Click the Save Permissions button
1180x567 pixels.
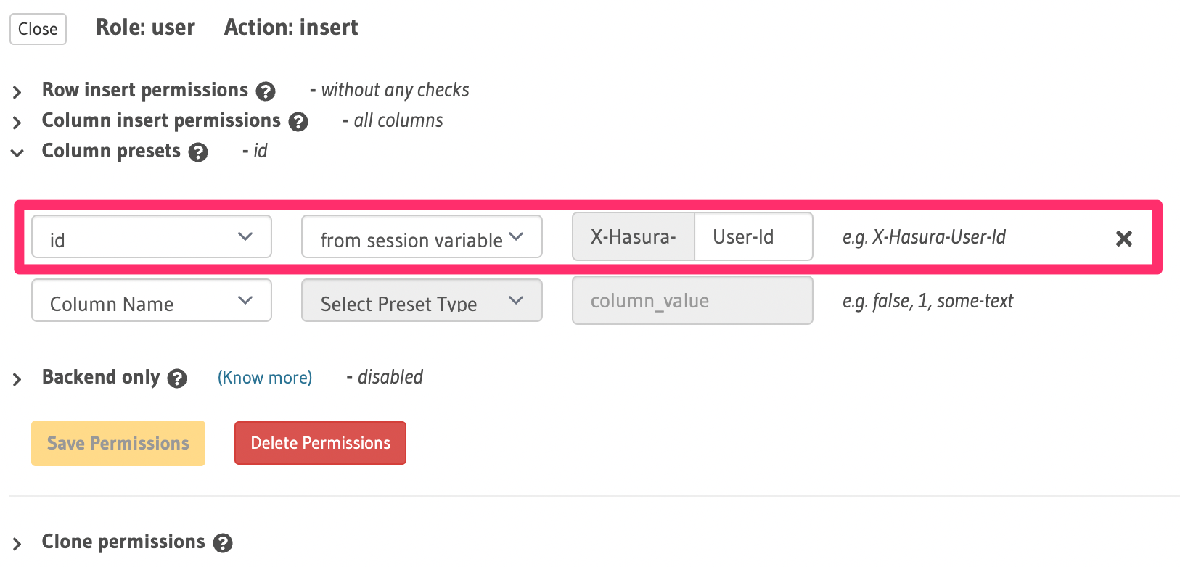pos(118,442)
